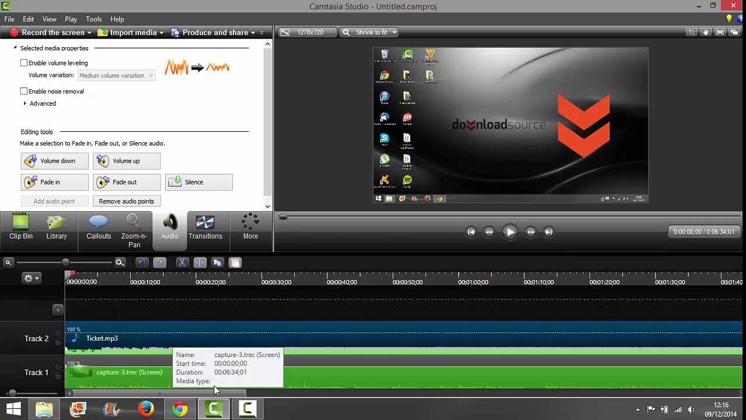
Task: Open Produce and share dropdown arrow
Action: 253,33
